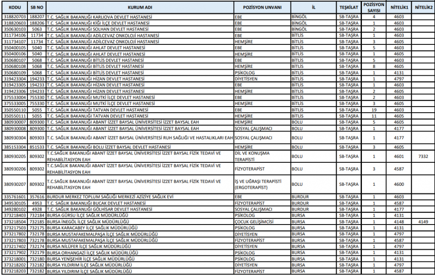The height and width of the screenshot is (275, 435).
Task: Click code 350550110 in the KODU column
Action: coord(15,110)
